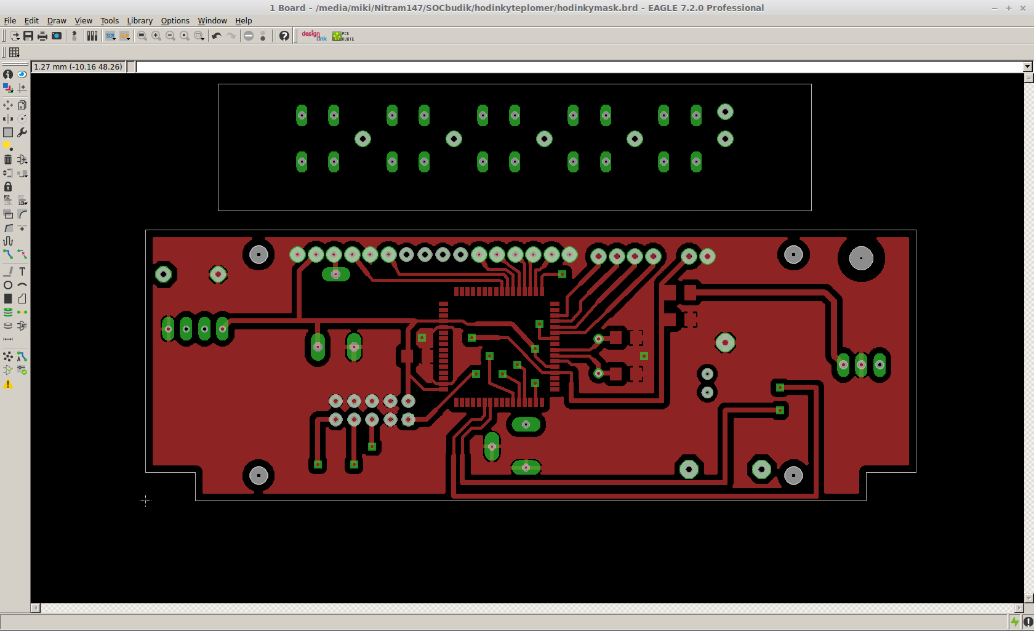1034x631 pixels.
Task: Click the Zoom to fit icon
Action: click(142, 36)
